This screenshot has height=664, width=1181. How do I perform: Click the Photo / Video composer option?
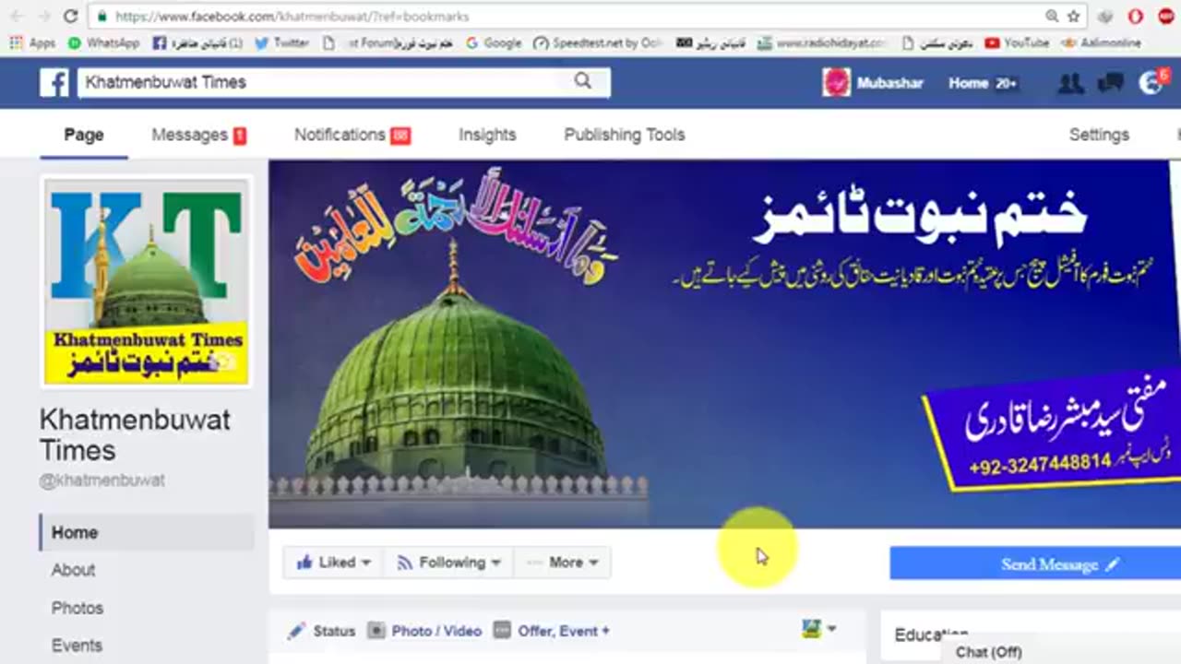424,631
